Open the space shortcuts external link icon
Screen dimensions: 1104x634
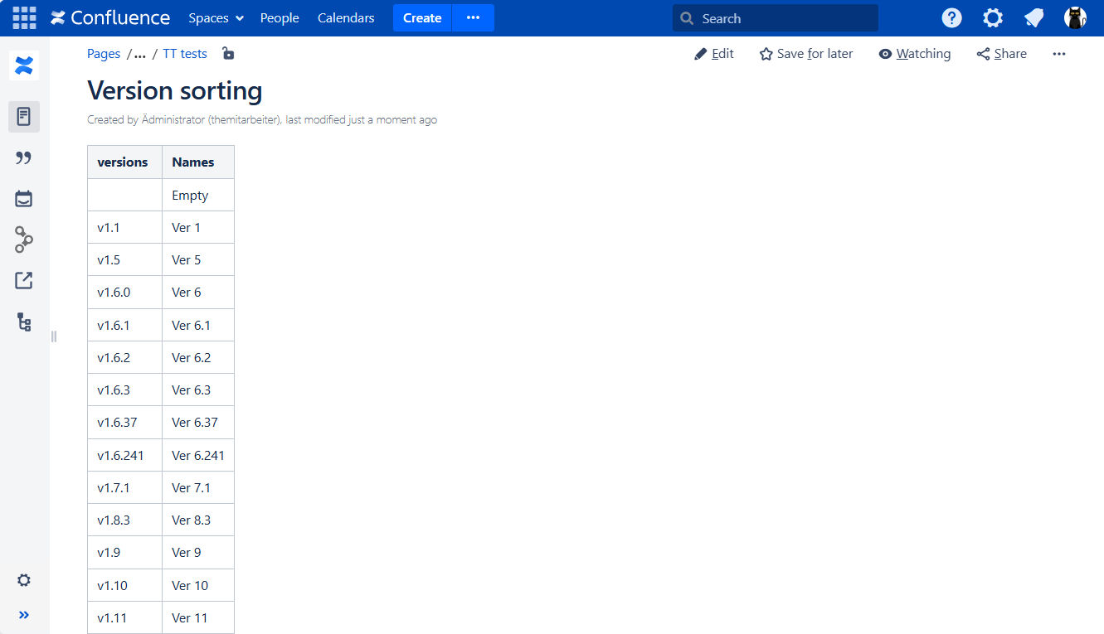24,281
